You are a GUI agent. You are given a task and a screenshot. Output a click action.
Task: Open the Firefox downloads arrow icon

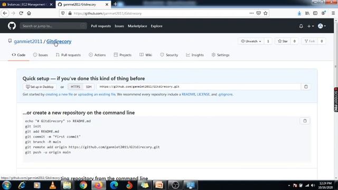tap(299, 13)
